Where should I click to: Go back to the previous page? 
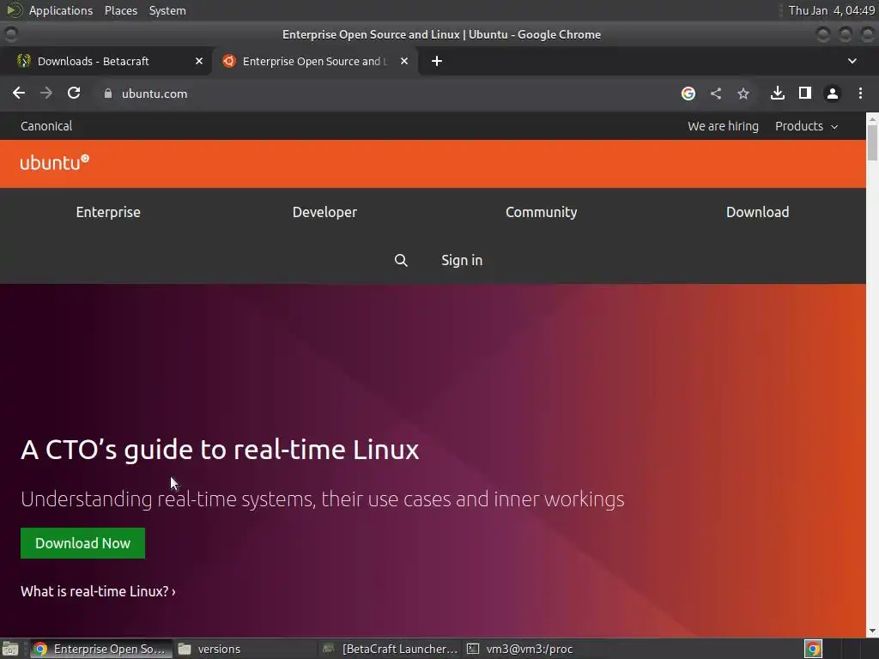[x=19, y=93]
